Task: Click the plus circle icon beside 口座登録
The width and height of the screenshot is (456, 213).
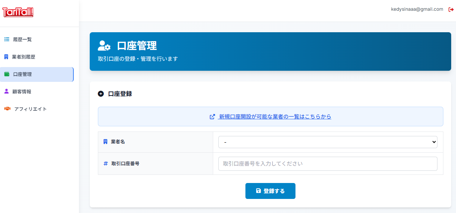Action: click(x=101, y=94)
